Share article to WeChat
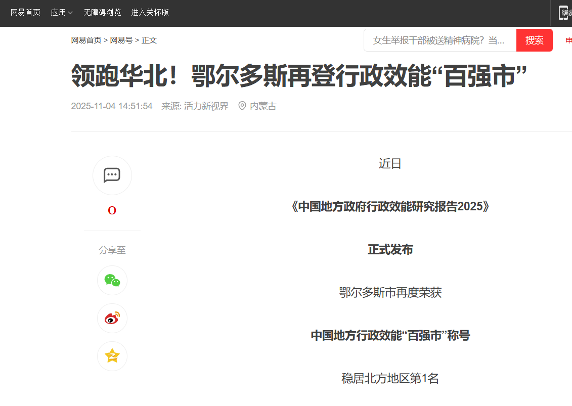 click(x=112, y=280)
